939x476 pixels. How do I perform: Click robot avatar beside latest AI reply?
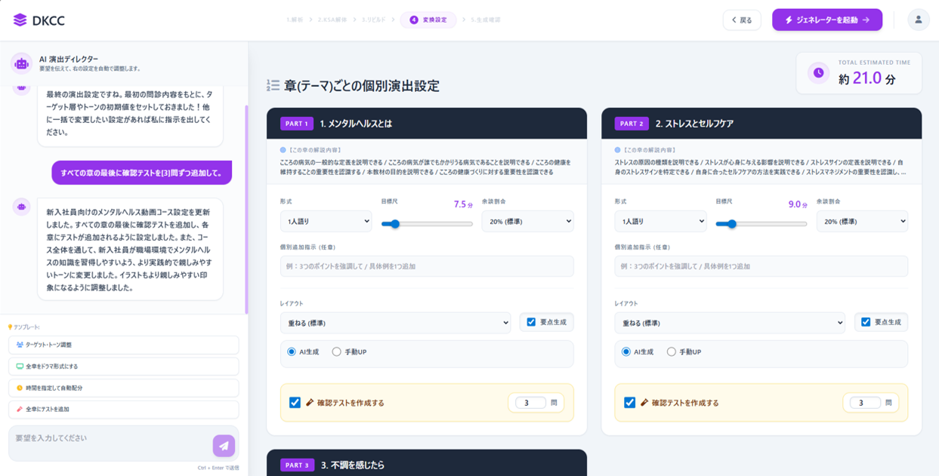click(22, 207)
